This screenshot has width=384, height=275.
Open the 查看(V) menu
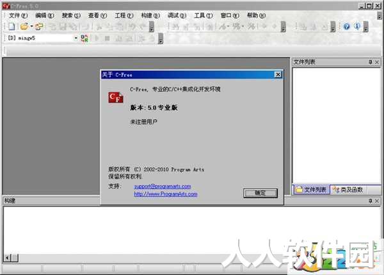click(97, 15)
